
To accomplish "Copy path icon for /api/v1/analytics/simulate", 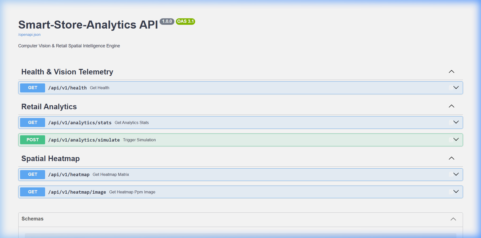I will point(451,140).
